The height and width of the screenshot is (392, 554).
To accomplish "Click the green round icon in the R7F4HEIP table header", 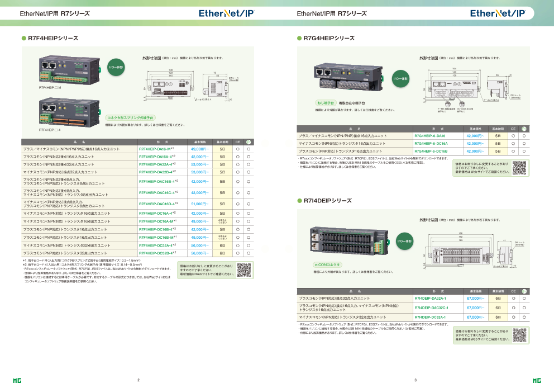I will (x=249, y=142).
